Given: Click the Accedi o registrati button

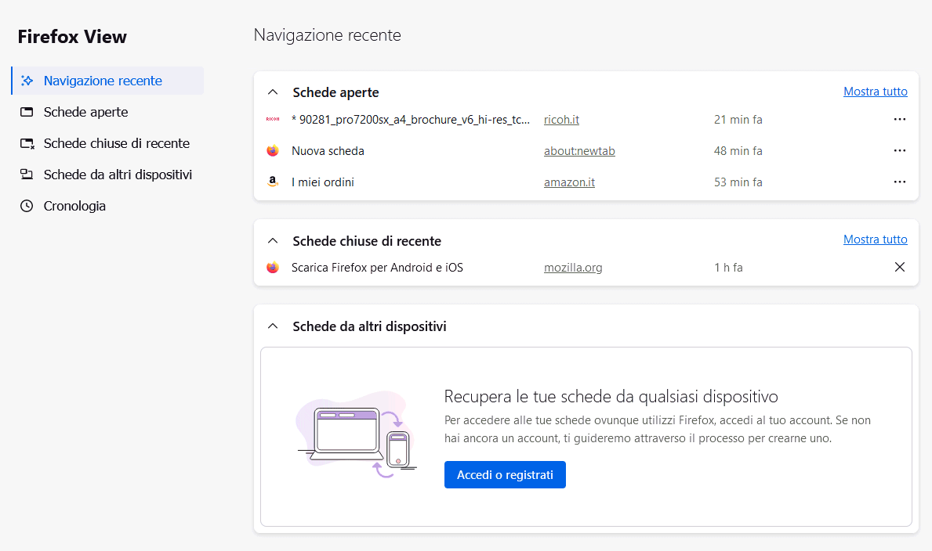Looking at the screenshot, I should (x=505, y=475).
